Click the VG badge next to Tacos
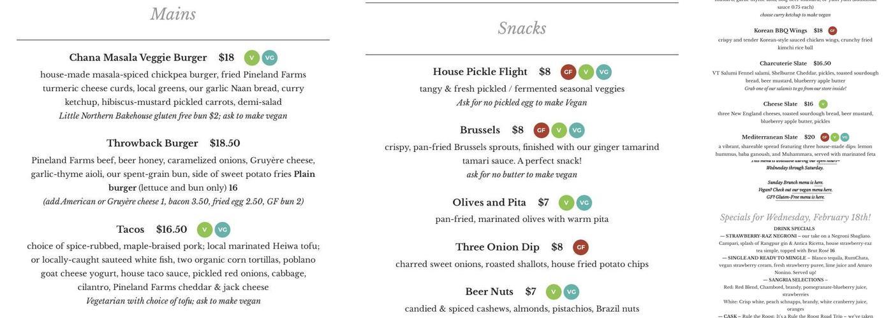The width and height of the screenshot is (893, 318). [222, 230]
